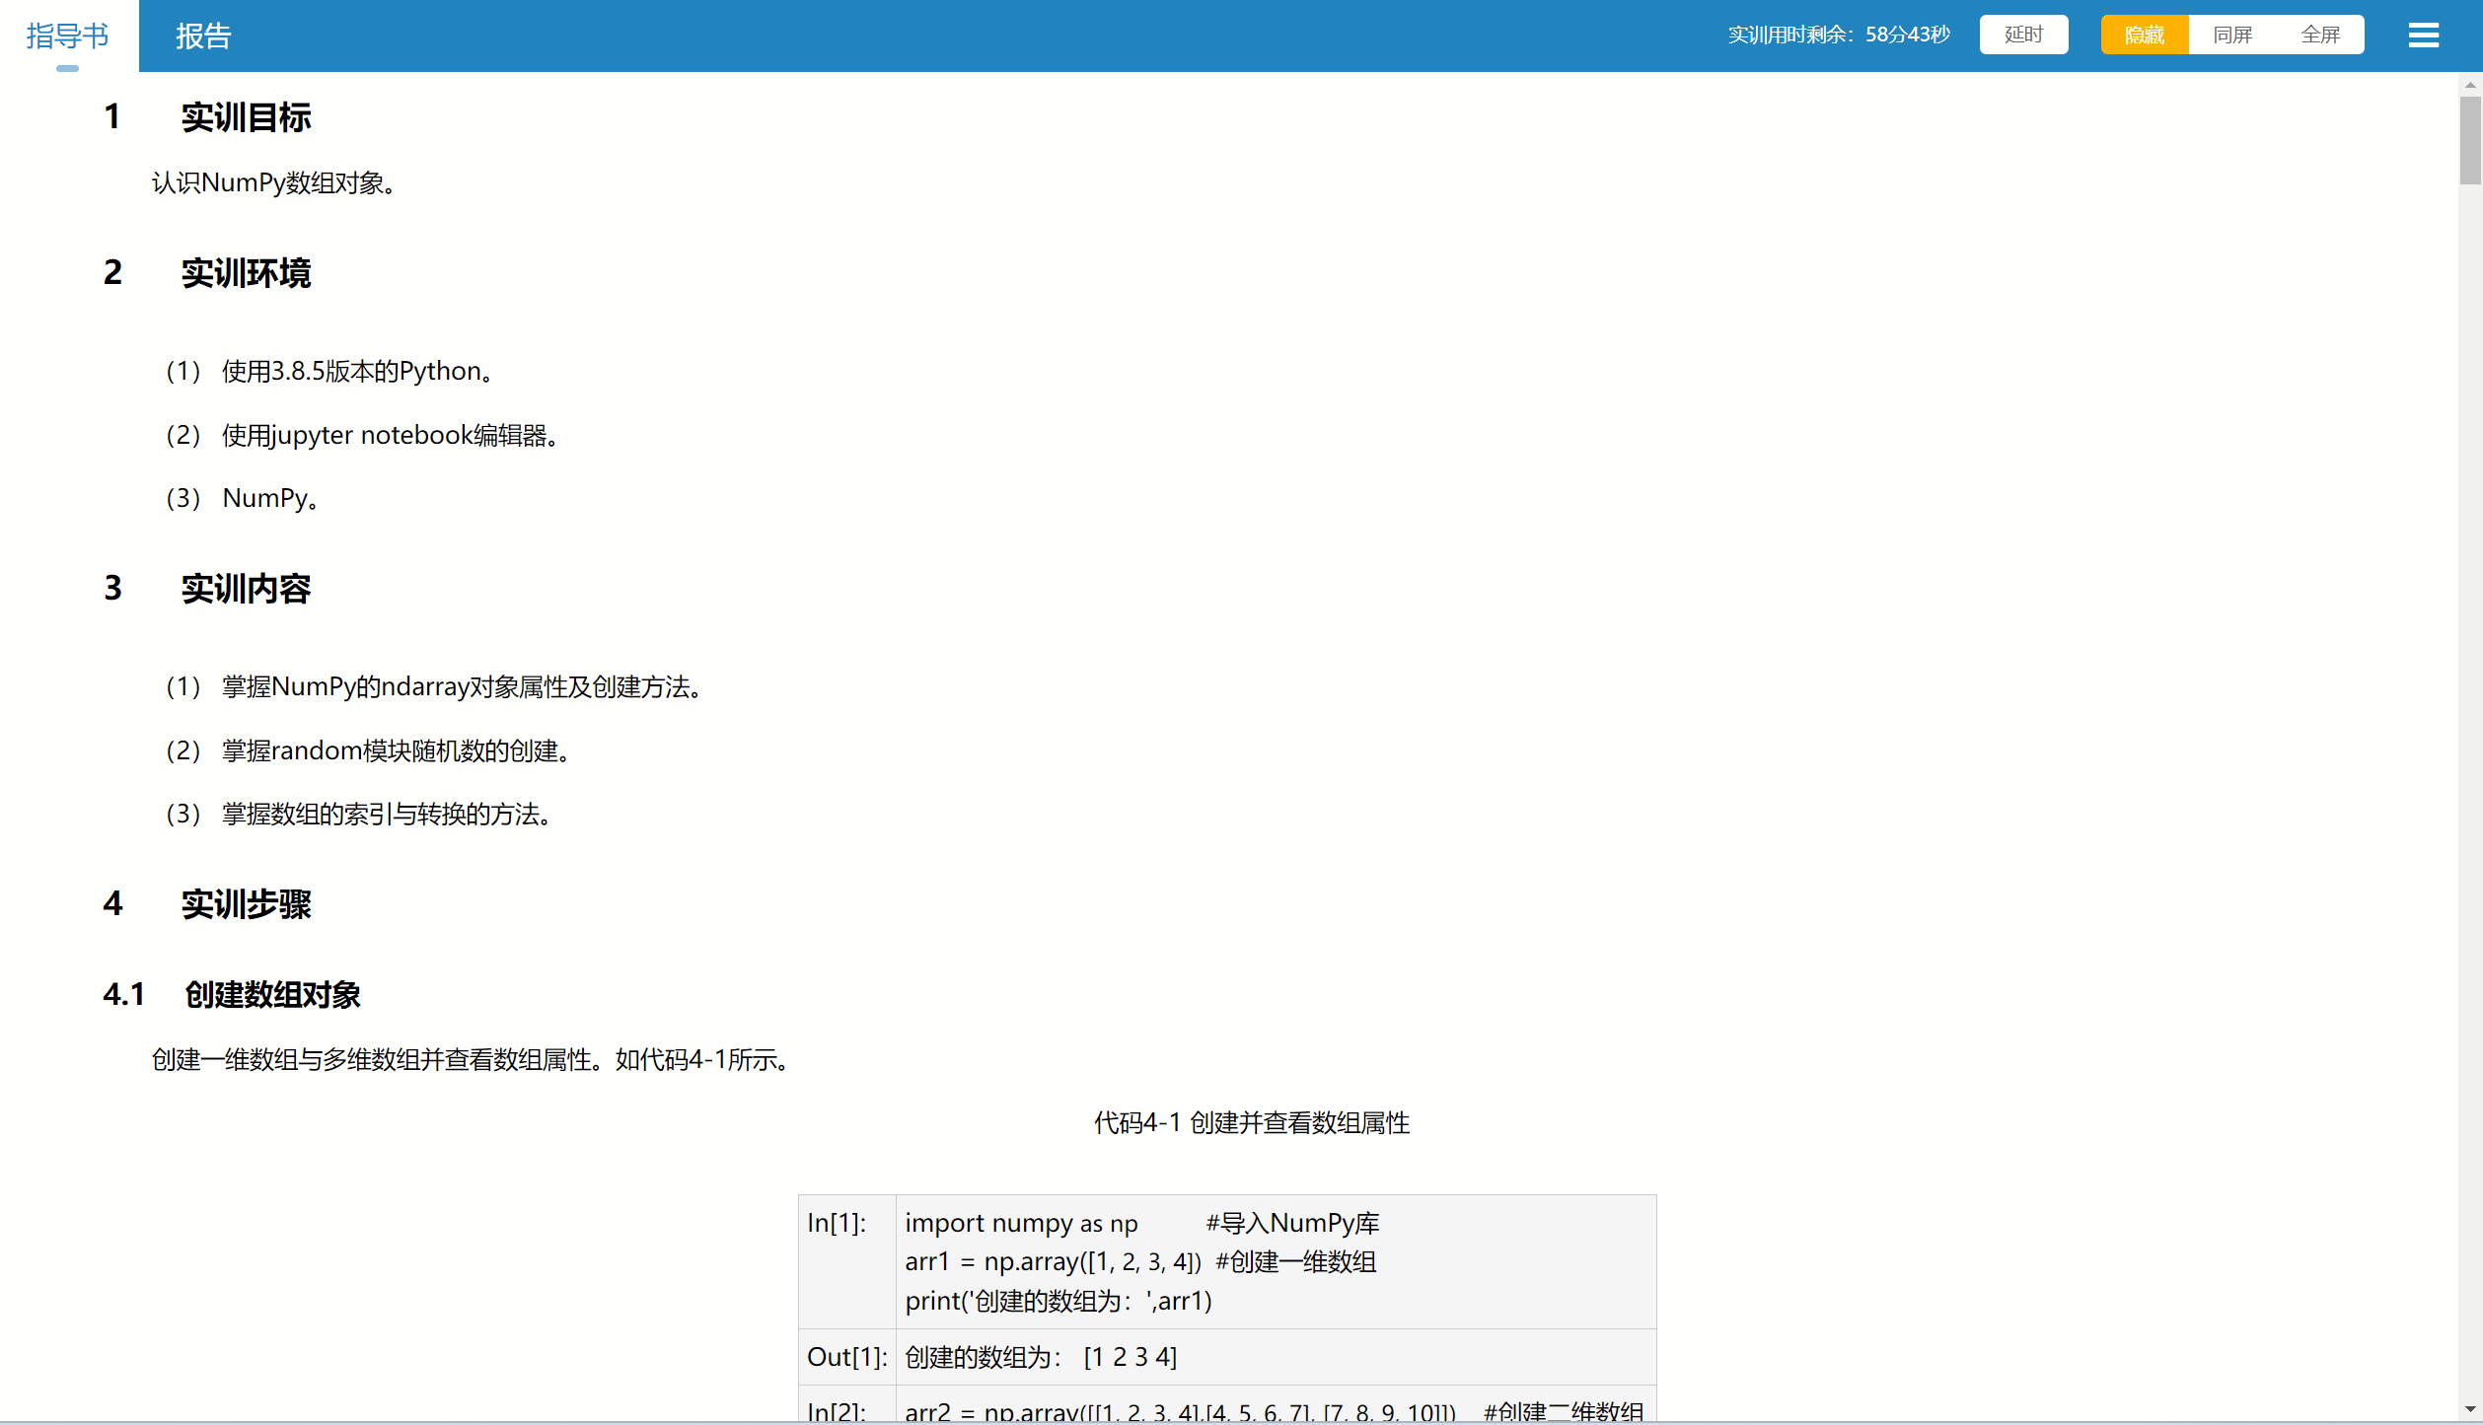Click the 代码4-1 table caption
2483x1425 pixels.
(x=1251, y=1123)
